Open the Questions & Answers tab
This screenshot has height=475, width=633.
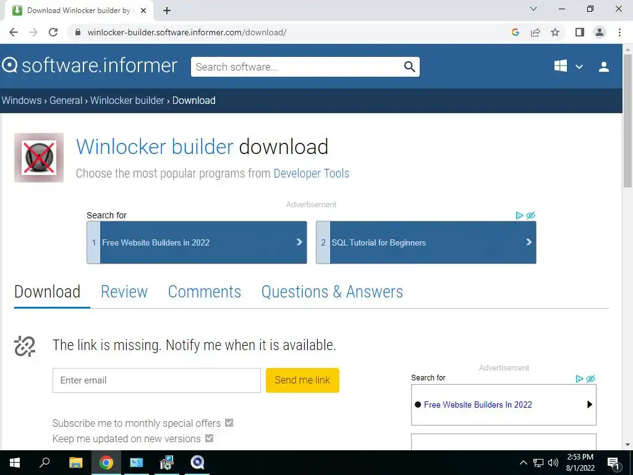332,292
